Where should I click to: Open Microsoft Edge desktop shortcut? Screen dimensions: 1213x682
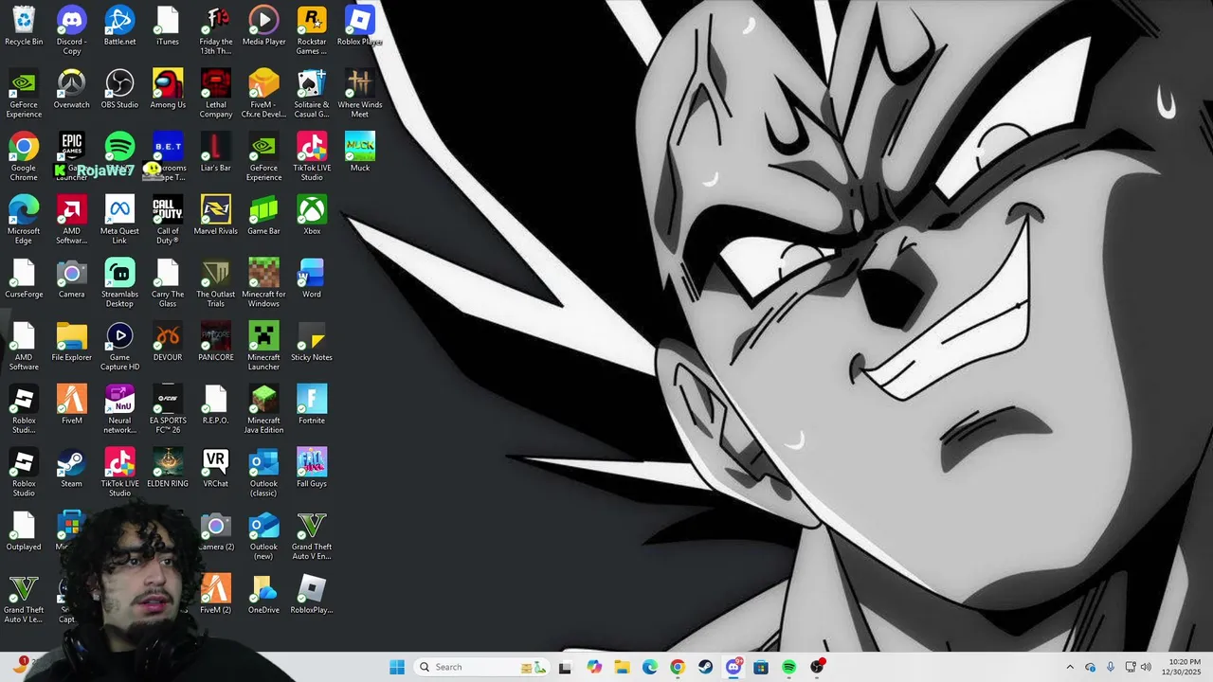[24, 220]
